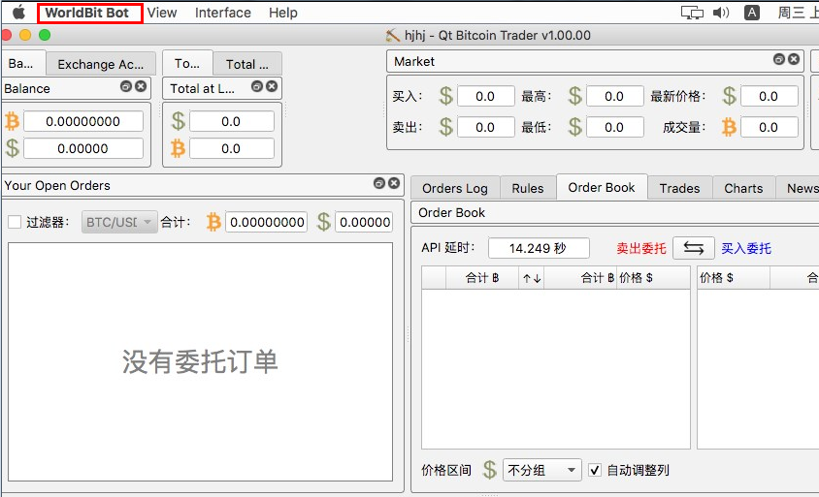Screen dimensions: 819x497
Task: Open the BTC/USD currency pair dropdown
Action: click(119, 222)
